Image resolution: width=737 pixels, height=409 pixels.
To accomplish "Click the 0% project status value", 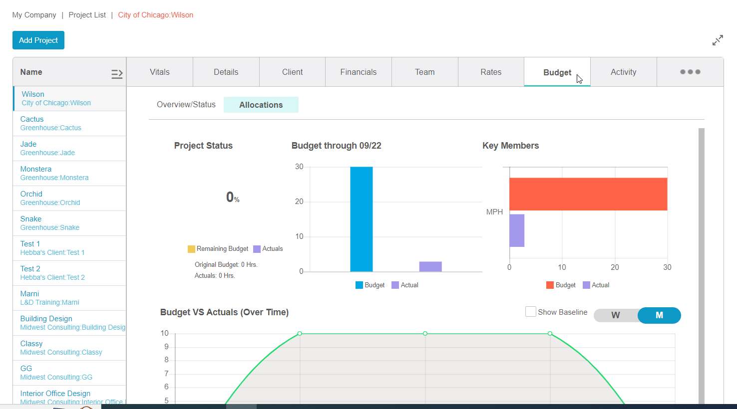I will (x=233, y=198).
